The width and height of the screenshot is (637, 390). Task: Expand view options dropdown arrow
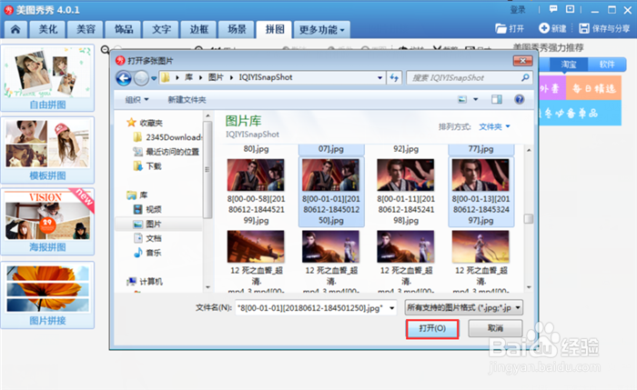[475, 99]
